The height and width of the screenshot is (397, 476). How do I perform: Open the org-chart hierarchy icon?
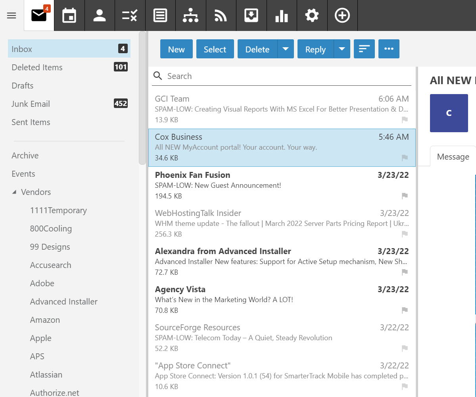tap(191, 15)
